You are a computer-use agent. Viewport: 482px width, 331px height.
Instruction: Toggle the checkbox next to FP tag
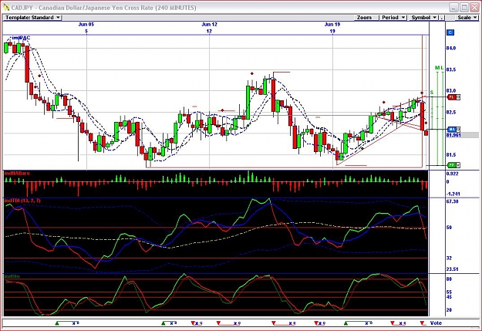458,165
